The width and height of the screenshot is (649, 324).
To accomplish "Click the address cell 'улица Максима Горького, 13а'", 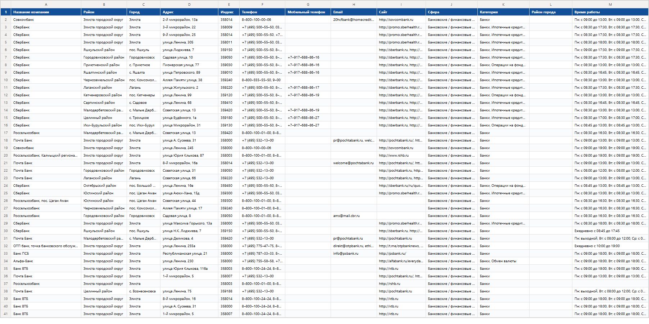I will point(189,223).
